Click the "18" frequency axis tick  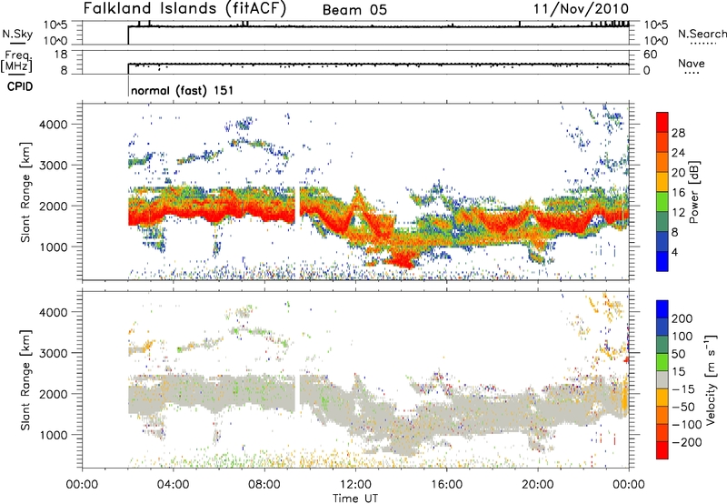pos(61,54)
